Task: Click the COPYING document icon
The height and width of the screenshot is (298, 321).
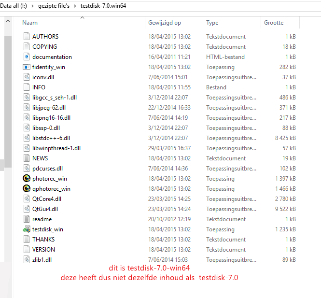Action: click(27, 47)
